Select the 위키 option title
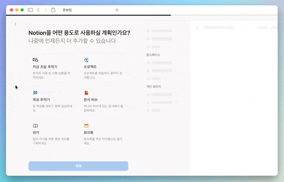 36,133
